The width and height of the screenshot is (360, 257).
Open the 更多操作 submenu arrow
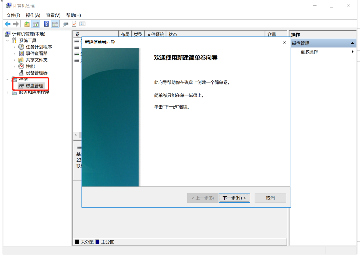tap(353, 52)
